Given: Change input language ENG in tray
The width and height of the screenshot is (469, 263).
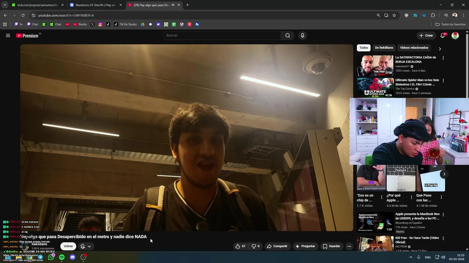Looking at the screenshot, I should 428,258.
